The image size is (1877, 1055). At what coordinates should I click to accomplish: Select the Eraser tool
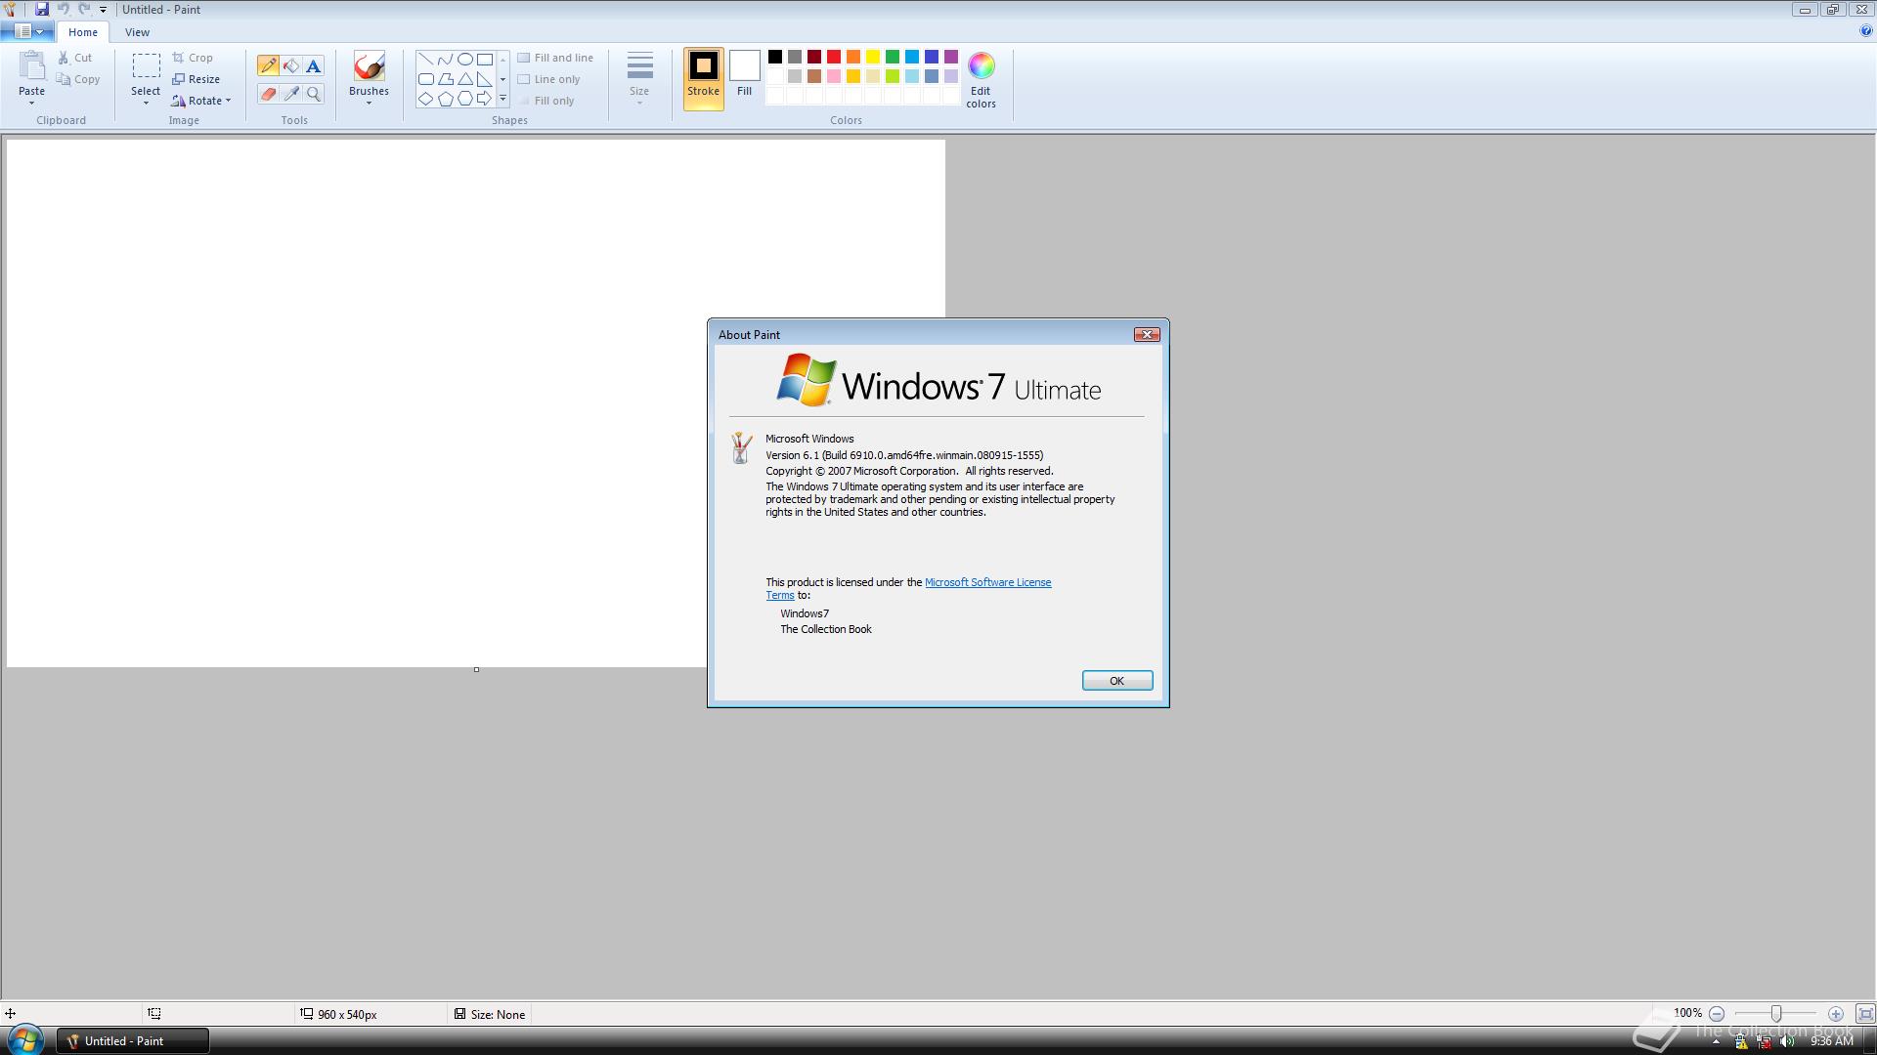[x=268, y=94]
